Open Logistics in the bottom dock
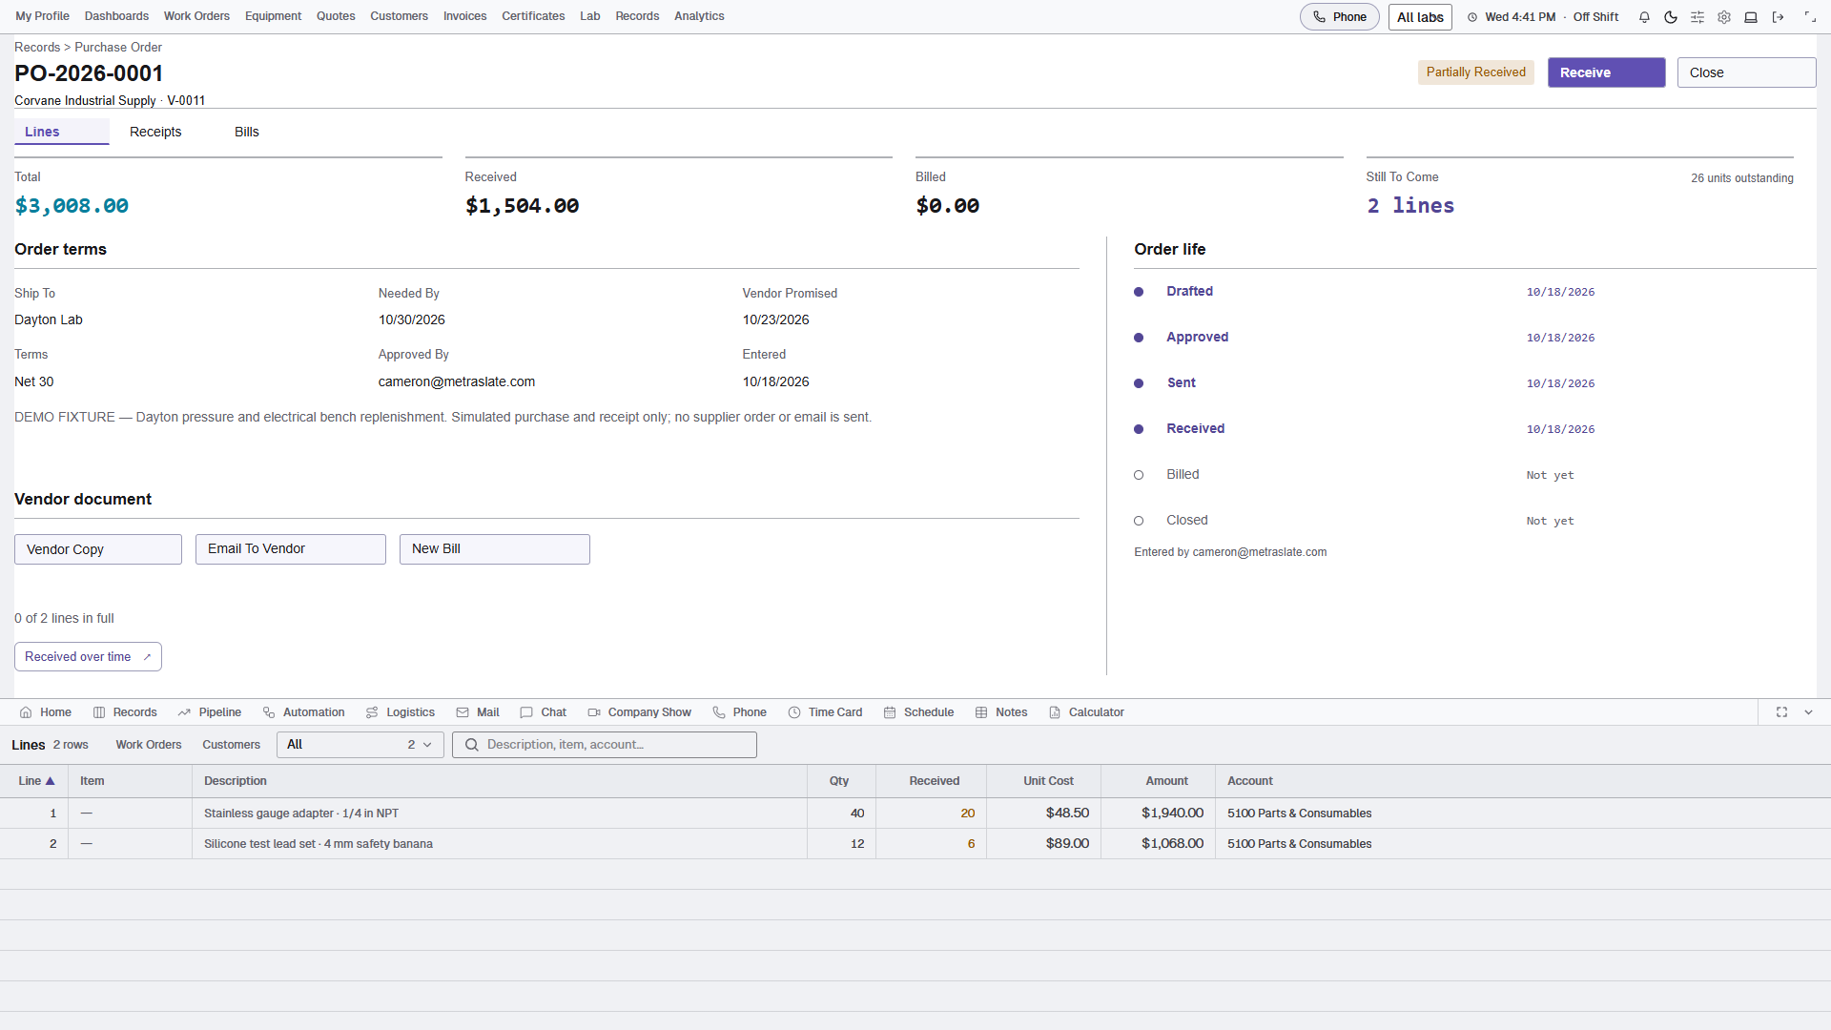Screen dimensions: 1831x1030 click(400, 712)
